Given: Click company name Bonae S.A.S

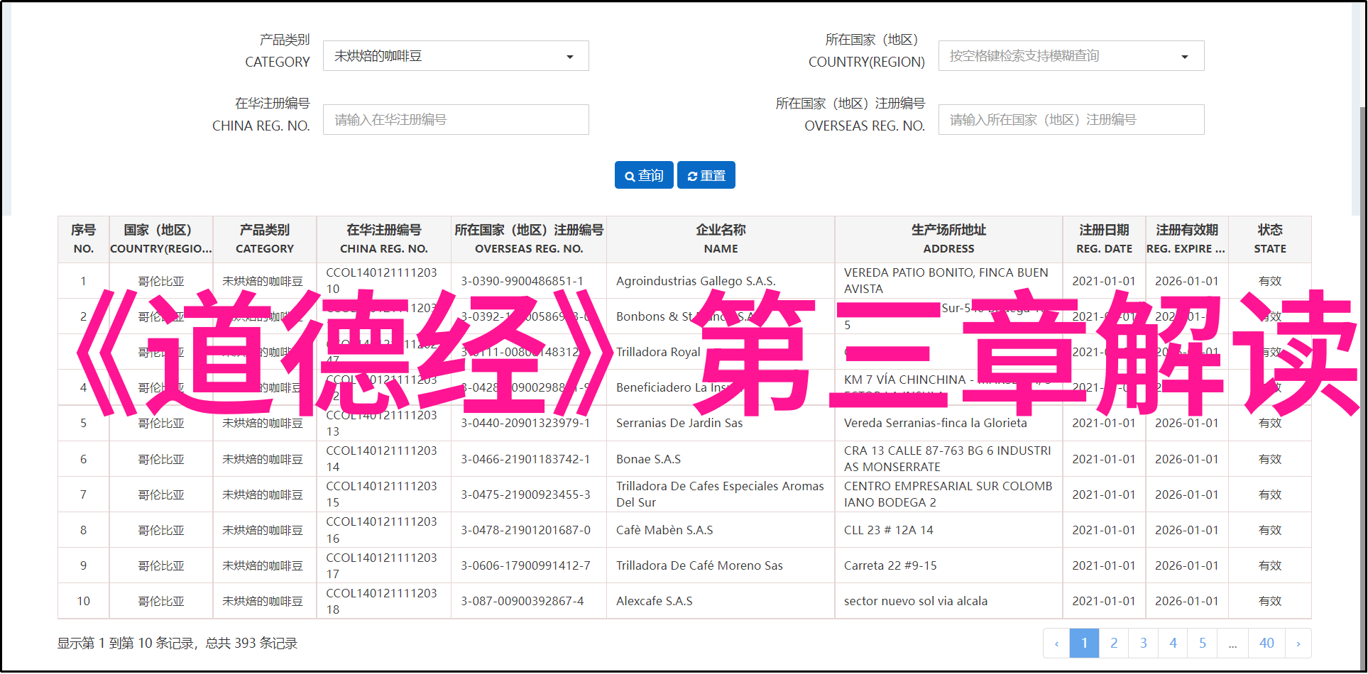Looking at the screenshot, I should [x=648, y=459].
